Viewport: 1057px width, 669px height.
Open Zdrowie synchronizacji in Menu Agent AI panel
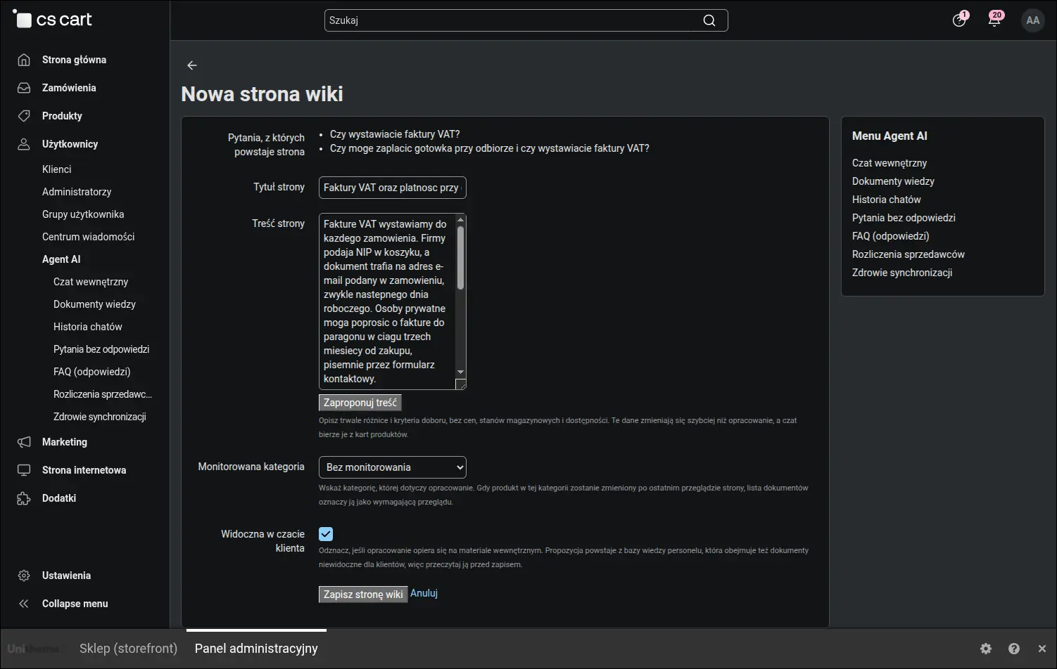(x=902, y=273)
